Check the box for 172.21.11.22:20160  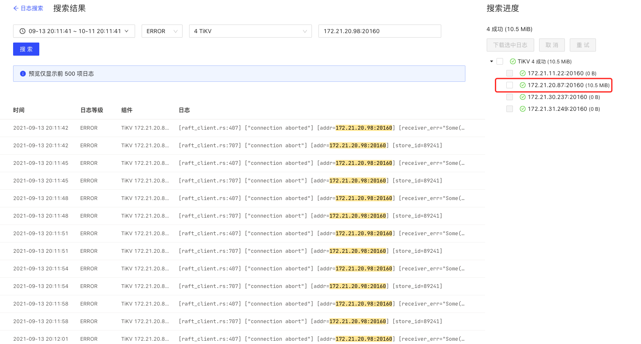(x=510, y=73)
